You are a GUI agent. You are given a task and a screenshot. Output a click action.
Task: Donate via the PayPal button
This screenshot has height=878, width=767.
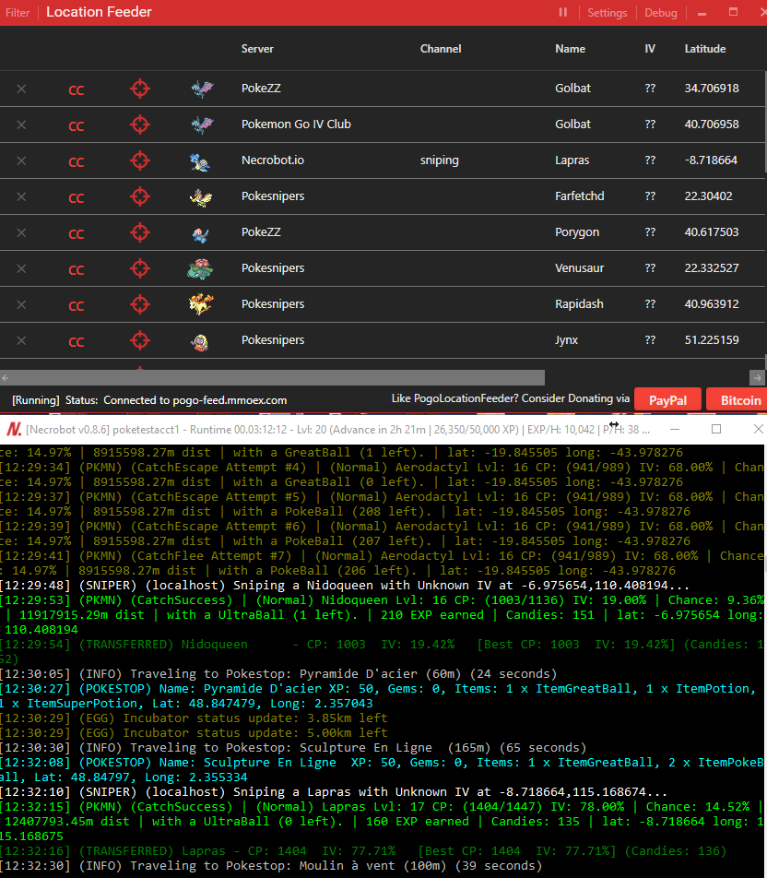tap(667, 400)
